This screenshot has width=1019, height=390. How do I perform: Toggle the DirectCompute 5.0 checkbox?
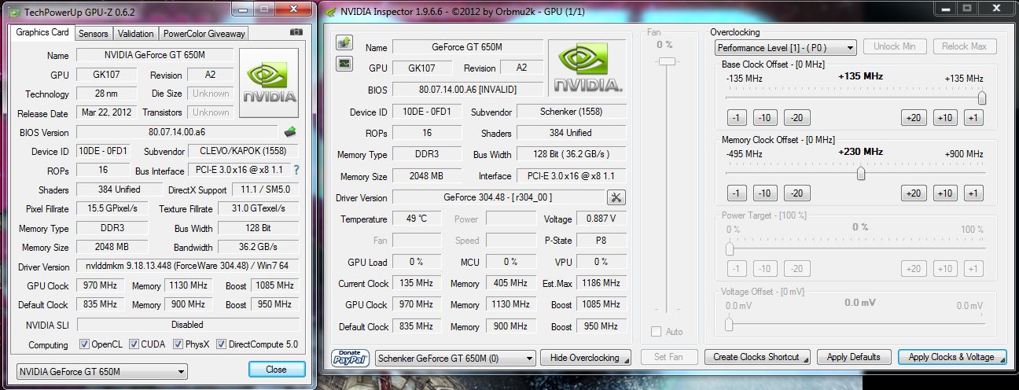click(222, 344)
